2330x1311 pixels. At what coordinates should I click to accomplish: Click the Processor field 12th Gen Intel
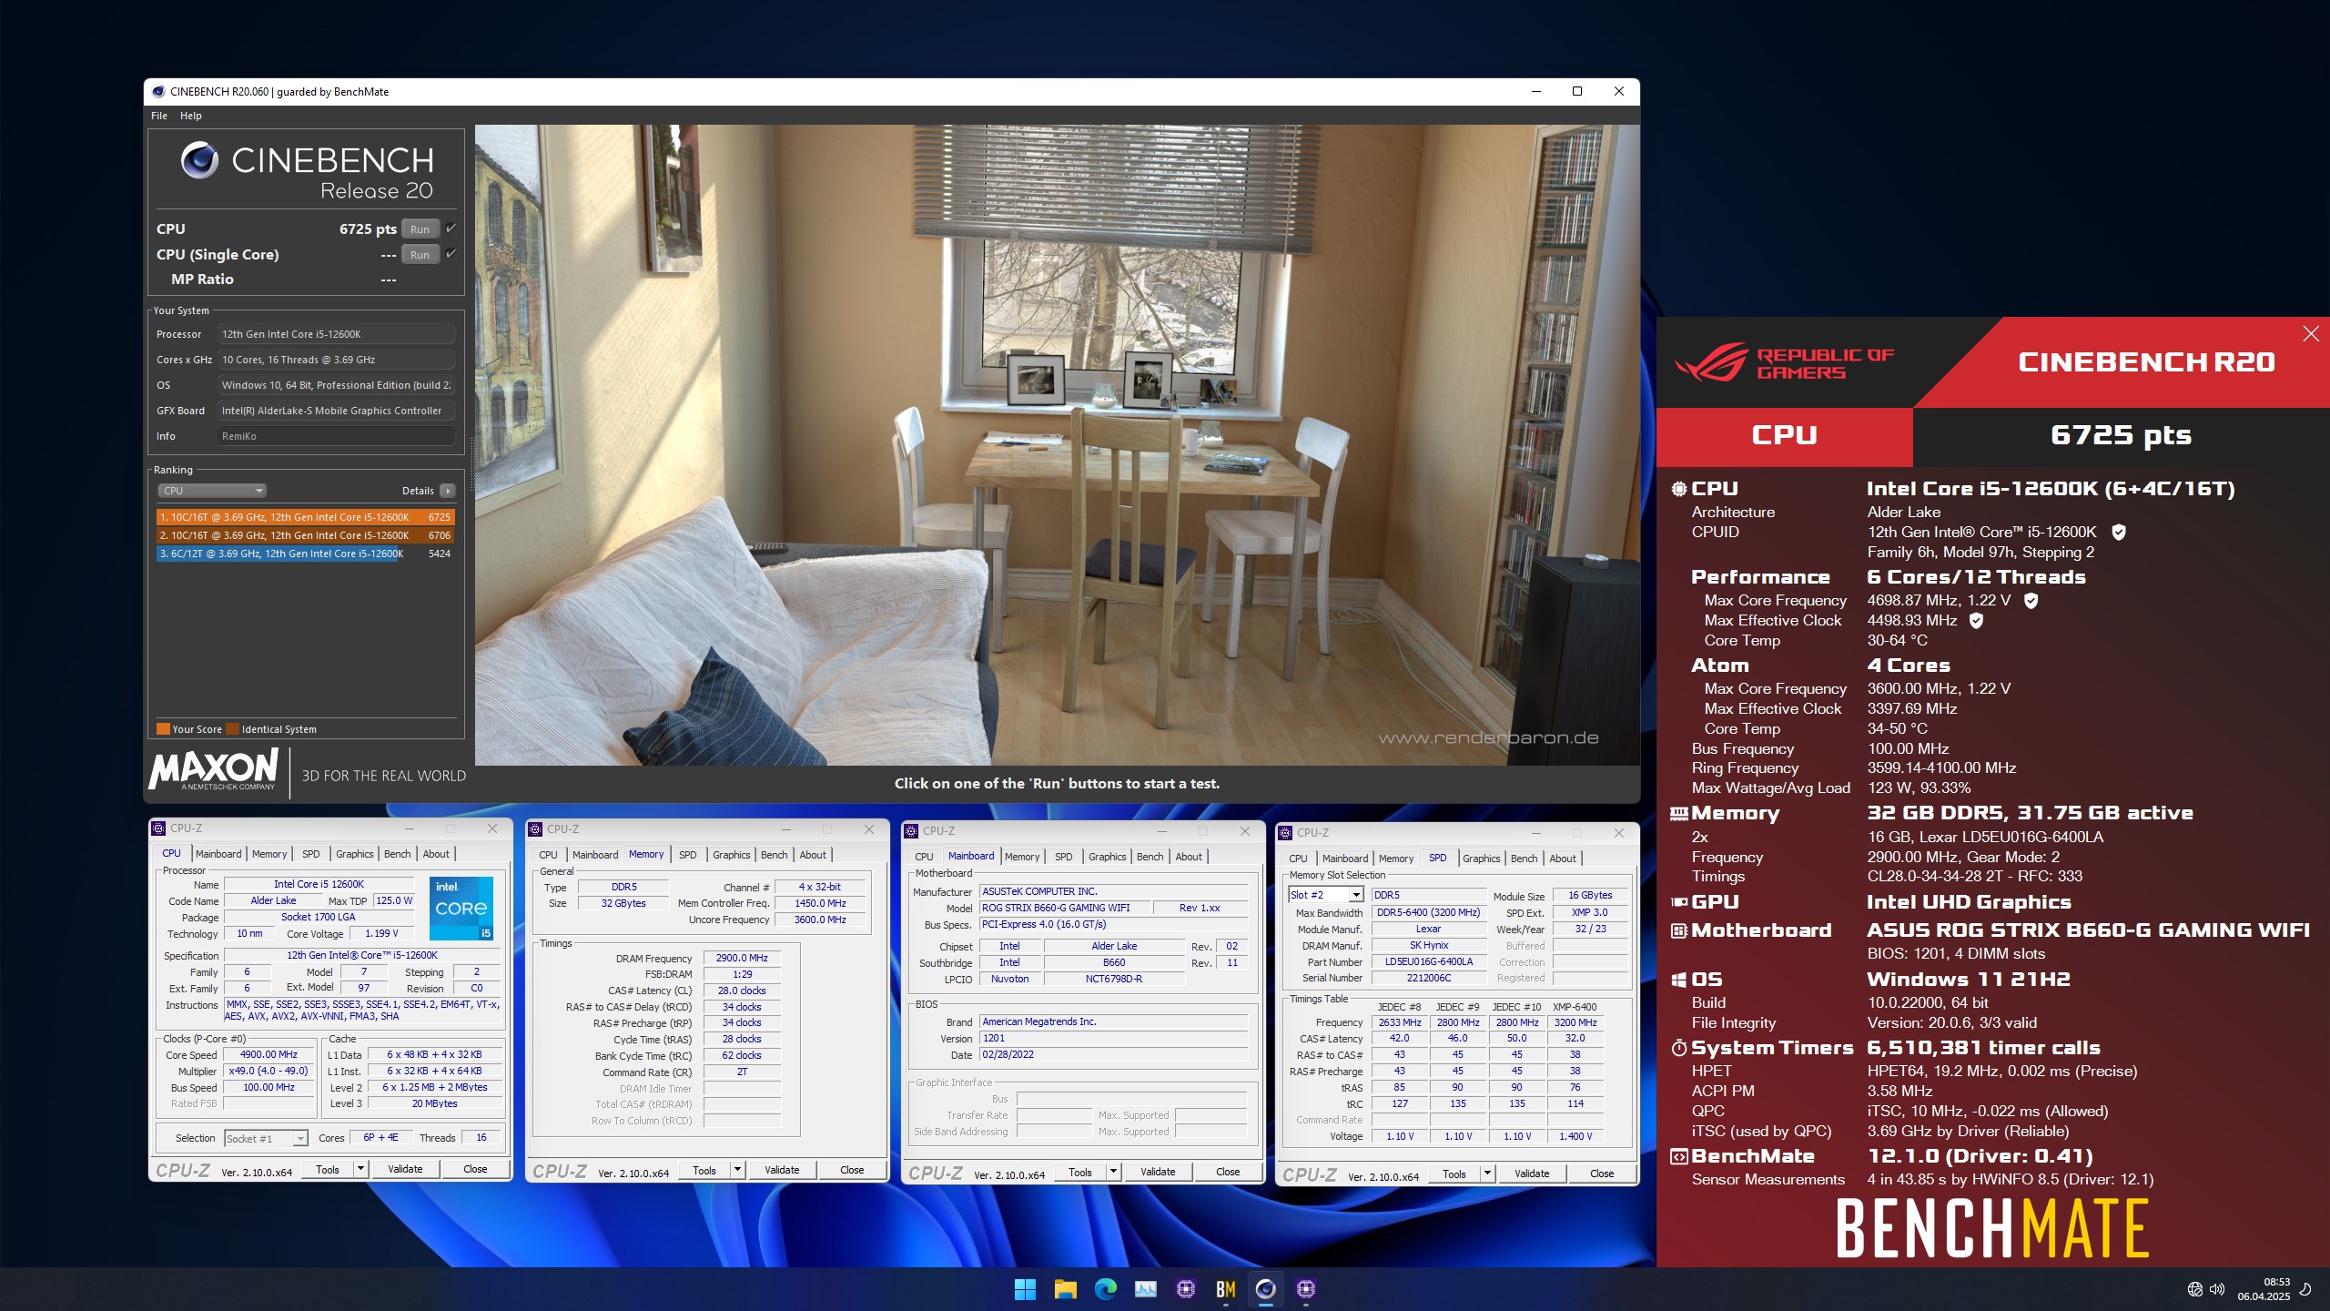335,334
